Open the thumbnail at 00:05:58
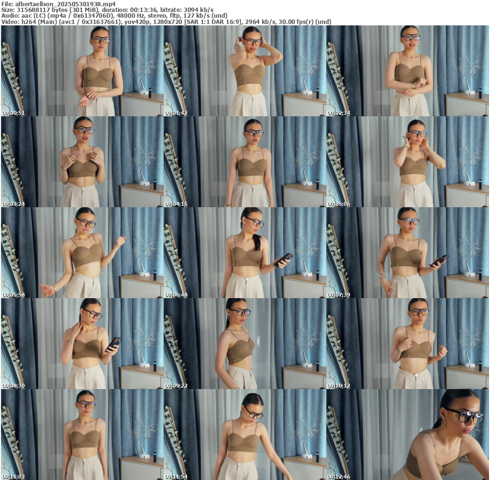 coord(82,253)
